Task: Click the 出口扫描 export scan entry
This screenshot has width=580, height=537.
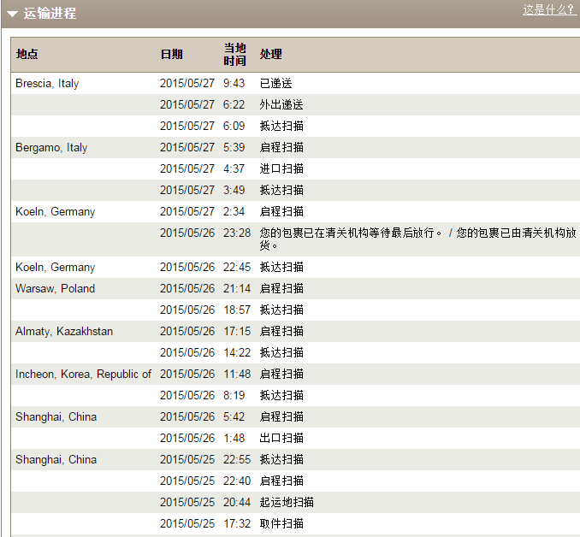Action: click(281, 439)
